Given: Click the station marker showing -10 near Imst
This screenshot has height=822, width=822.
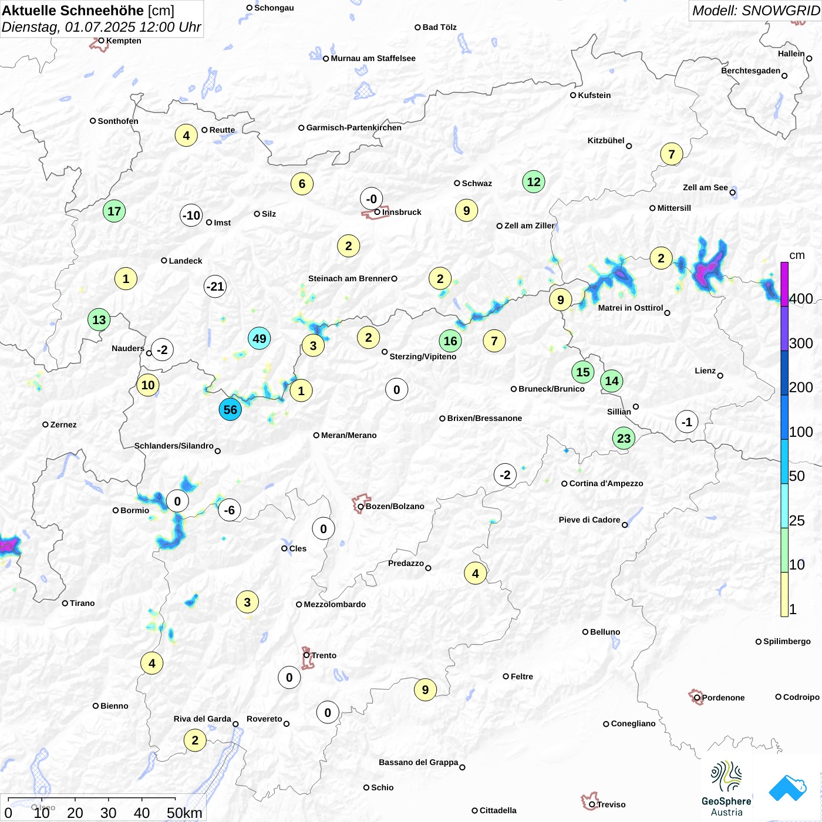Looking at the screenshot, I should (191, 215).
